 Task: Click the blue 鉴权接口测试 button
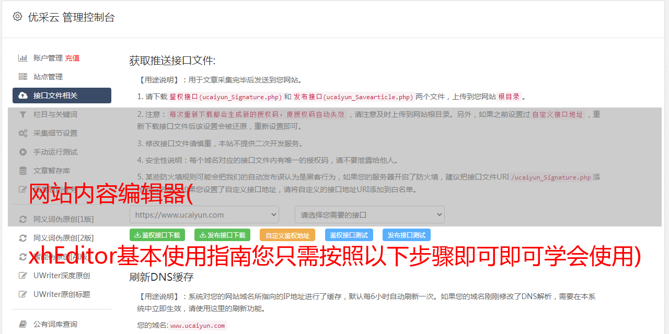(349, 235)
